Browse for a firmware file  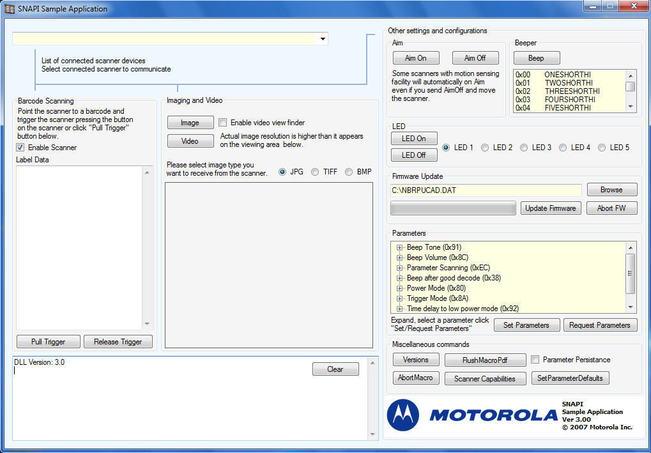click(x=611, y=190)
